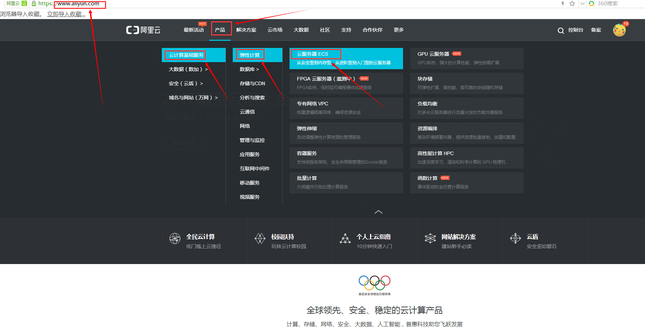Select 管理与监控 subcategory
The width and height of the screenshot is (645, 335).
(252, 140)
